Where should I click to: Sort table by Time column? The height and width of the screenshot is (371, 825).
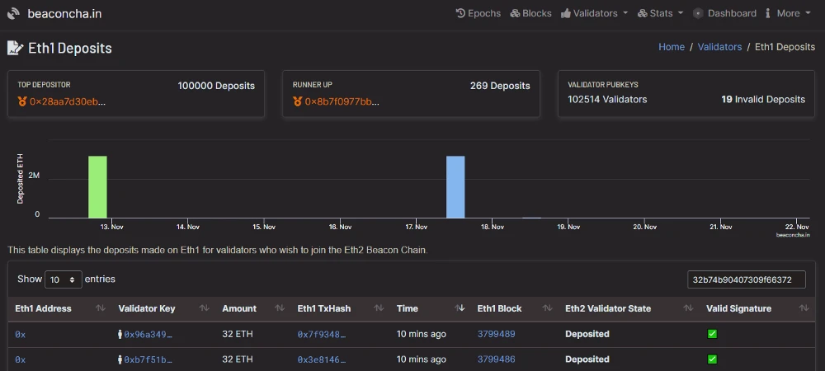(x=430, y=308)
